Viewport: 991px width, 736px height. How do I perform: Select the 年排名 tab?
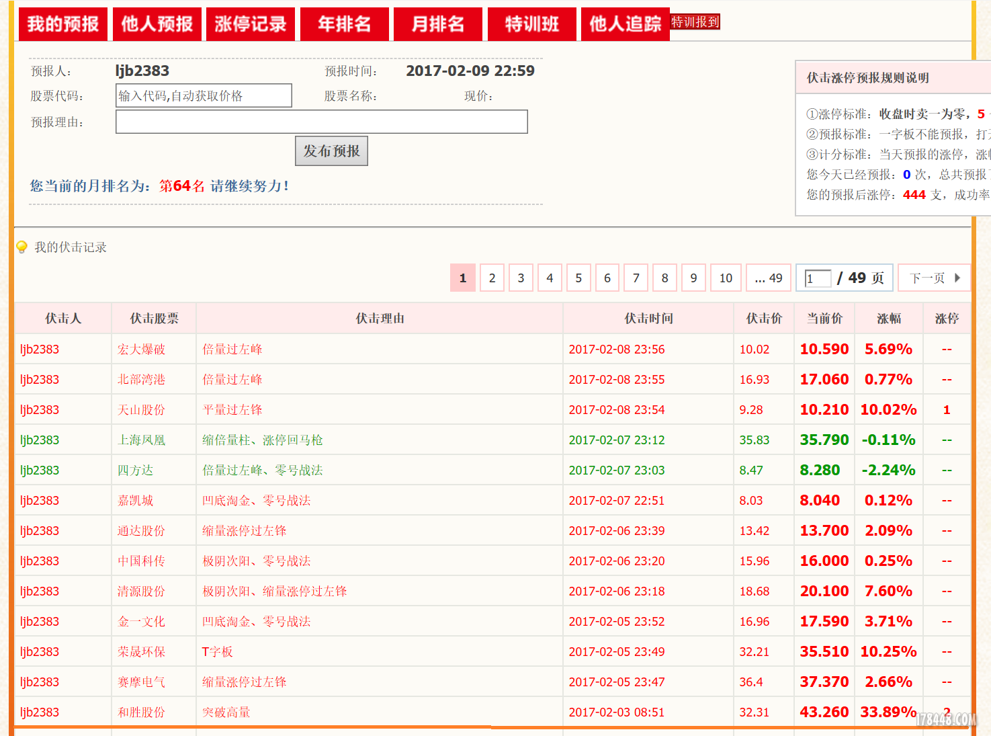344,24
